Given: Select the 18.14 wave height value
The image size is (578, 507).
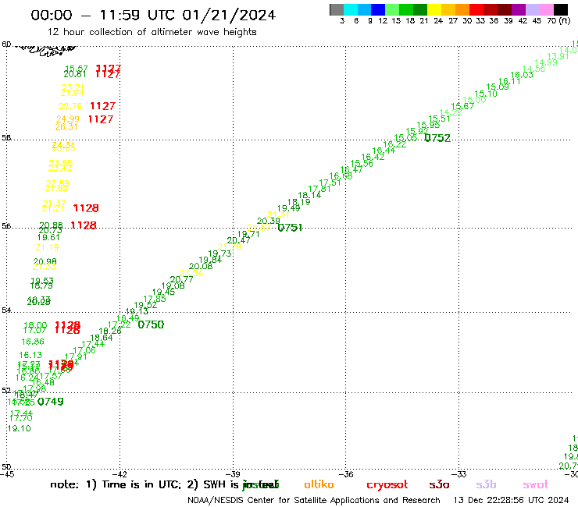Looking at the screenshot, I should [309, 195].
